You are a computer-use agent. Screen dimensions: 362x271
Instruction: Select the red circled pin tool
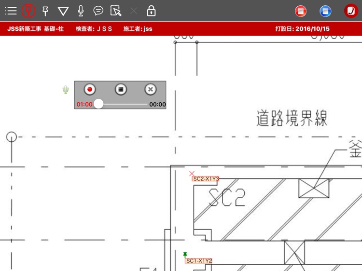click(x=28, y=11)
